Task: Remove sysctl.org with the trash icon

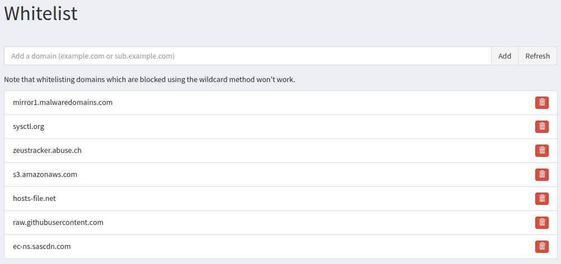Action: tap(541, 127)
